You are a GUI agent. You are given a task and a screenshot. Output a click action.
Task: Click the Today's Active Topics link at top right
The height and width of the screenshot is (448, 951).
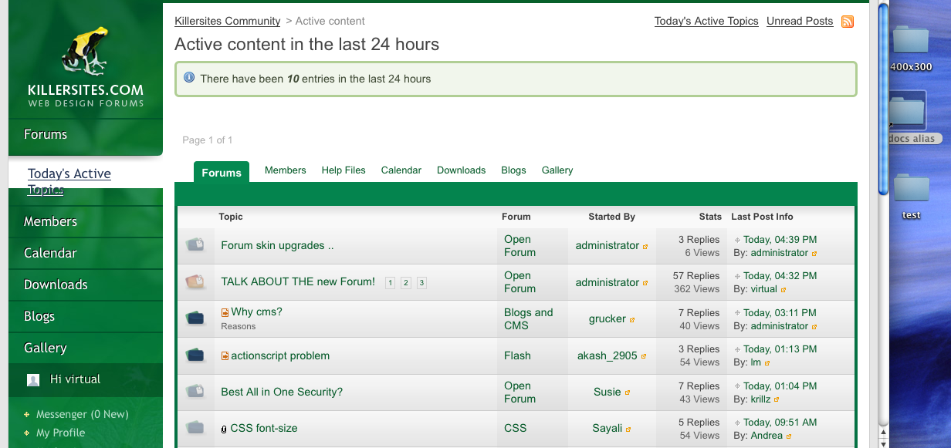pos(706,22)
